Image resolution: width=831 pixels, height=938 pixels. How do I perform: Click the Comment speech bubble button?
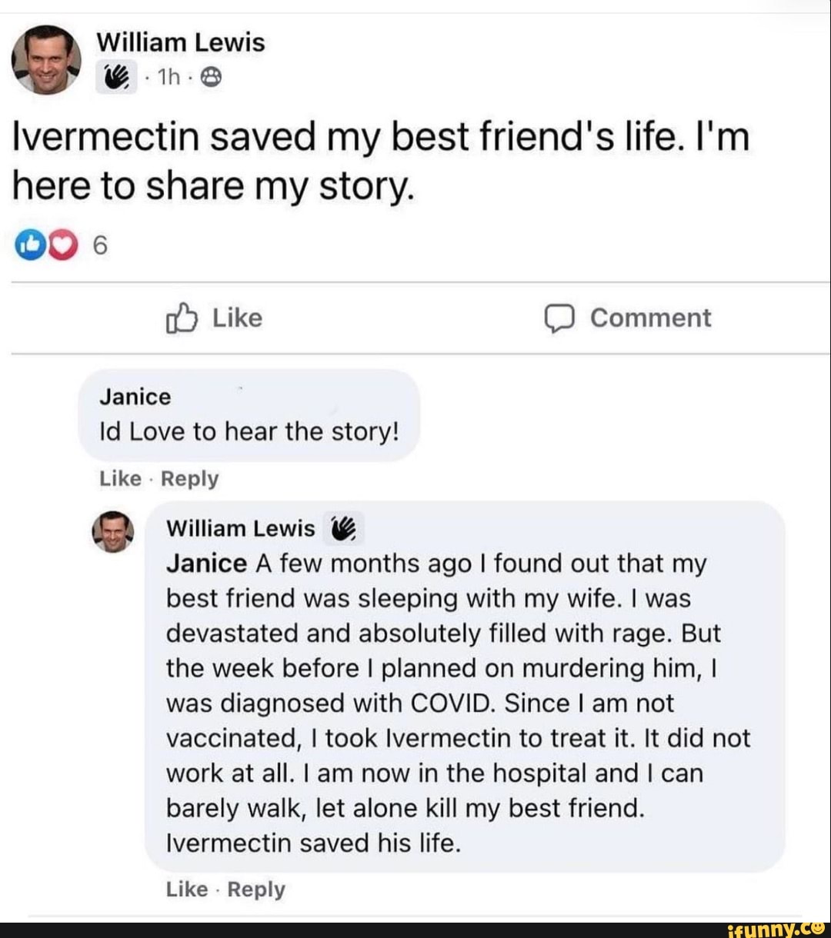click(x=628, y=318)
